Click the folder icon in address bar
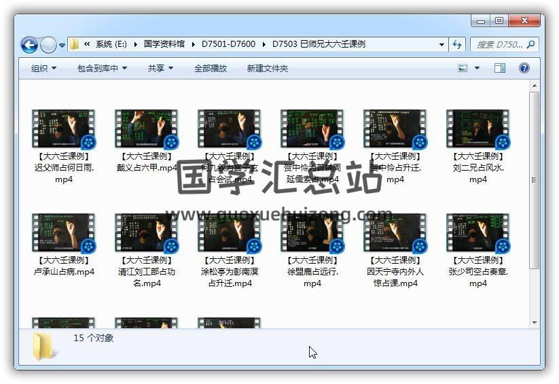 (75, 44)
